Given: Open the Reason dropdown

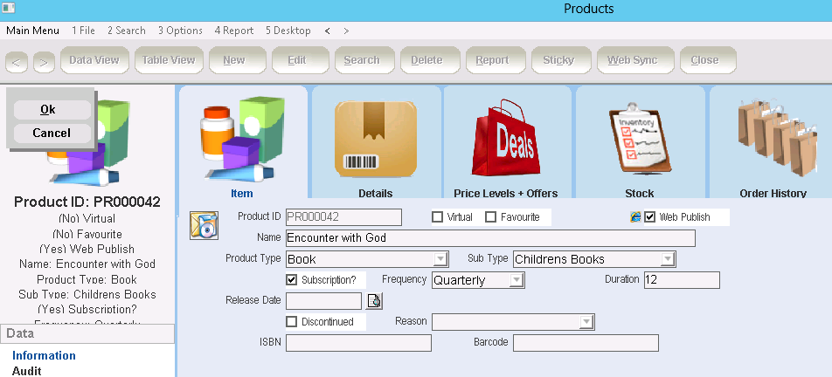Looking at the screenshot, I should 586,322.
